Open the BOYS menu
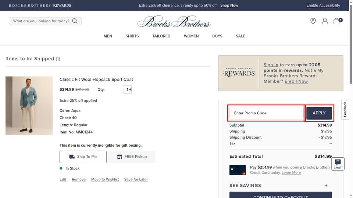The width and height of the screenshot is (353, 198). pyautogui.click(x=217, y=36)
